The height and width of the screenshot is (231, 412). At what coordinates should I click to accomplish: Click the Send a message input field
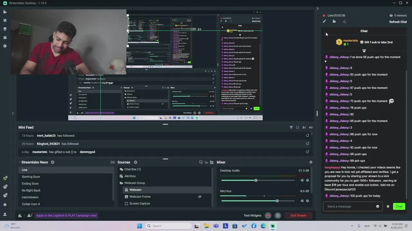pyautogui.click(x=350, y=206)
